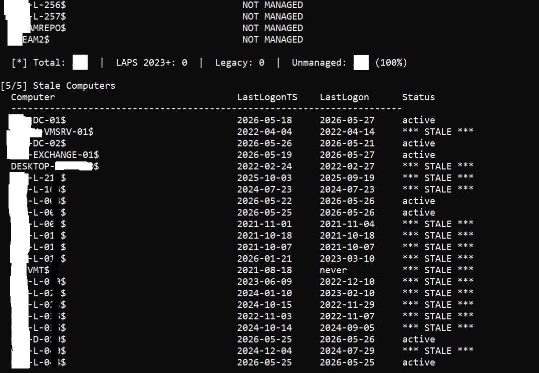
Task: Select the LastLogonTS date '2024-12-04'
Action: tap(264, 351)
